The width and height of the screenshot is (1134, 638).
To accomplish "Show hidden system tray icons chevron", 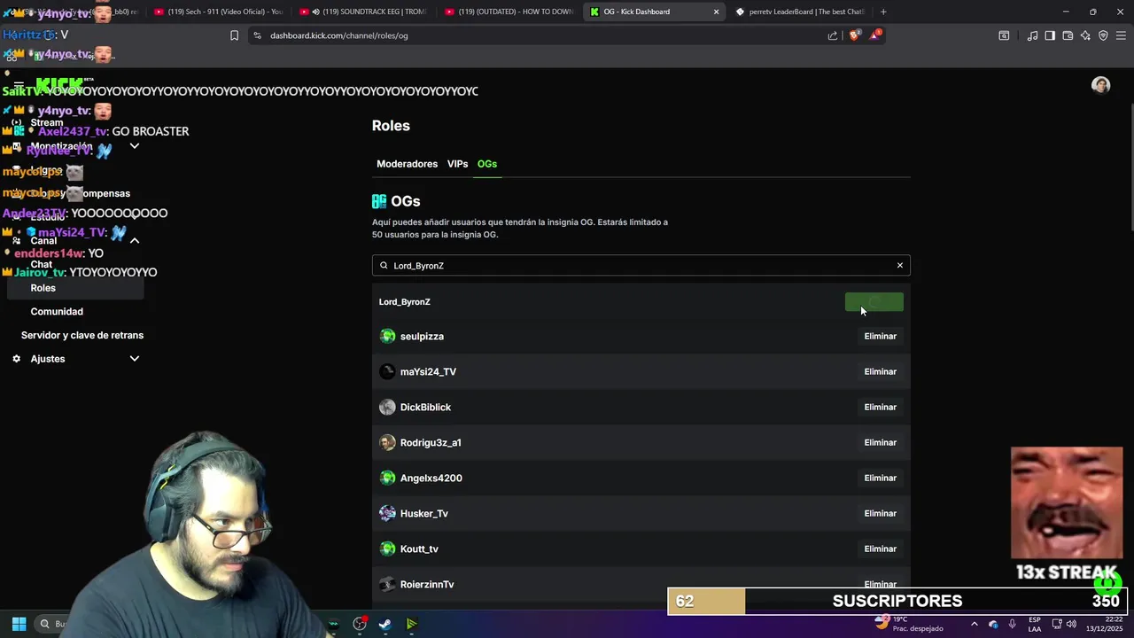I will pos(974,624).
